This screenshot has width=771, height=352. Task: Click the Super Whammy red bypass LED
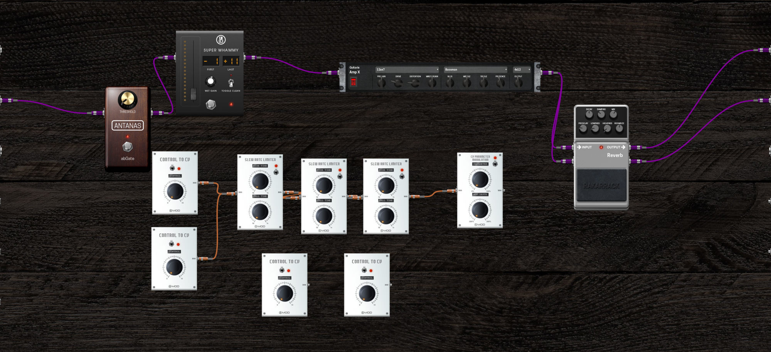click(231, 104)
